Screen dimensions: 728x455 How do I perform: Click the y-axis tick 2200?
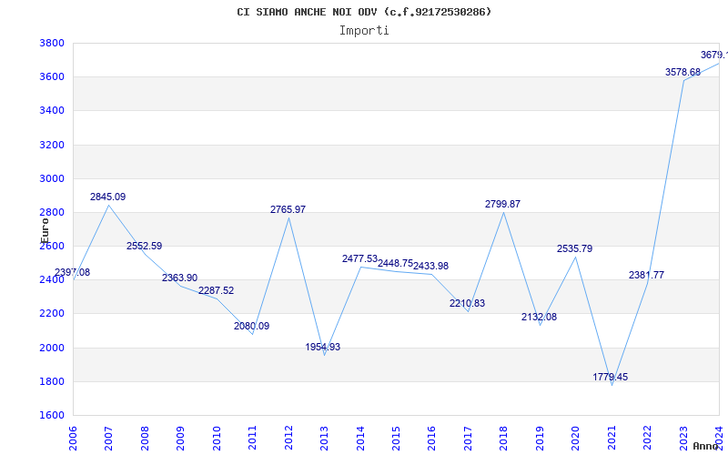click(x=52, y=314)
